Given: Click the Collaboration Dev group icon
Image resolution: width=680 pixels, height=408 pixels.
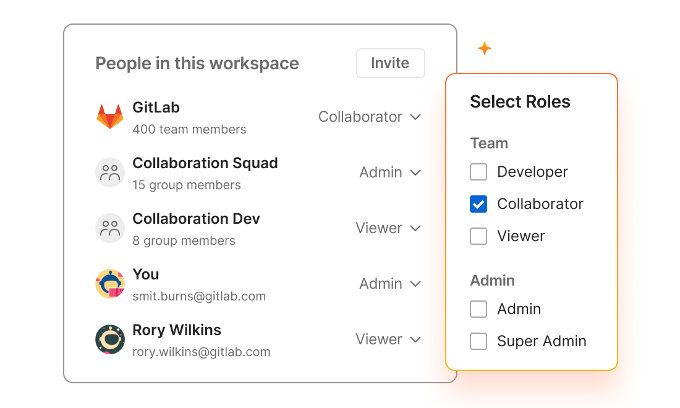Looking at the screenshot, I should point(110,228).
